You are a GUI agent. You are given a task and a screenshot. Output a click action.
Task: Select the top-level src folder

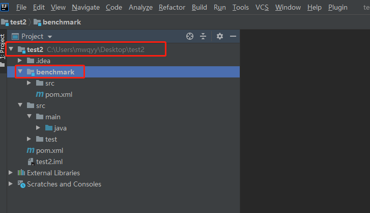[41, 105]
